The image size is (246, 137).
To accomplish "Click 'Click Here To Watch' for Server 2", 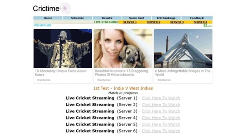I will tap(161, 105).
